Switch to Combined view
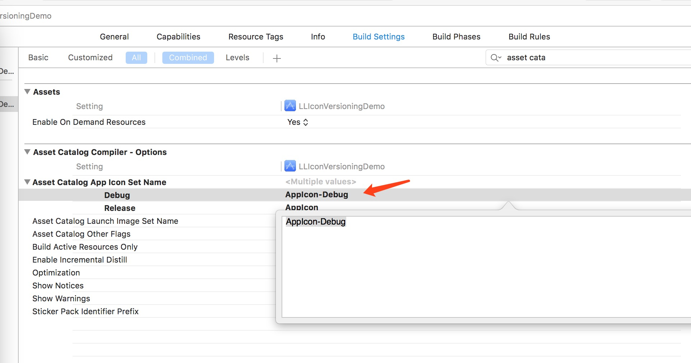691x363 pixels. click(188, 58)
